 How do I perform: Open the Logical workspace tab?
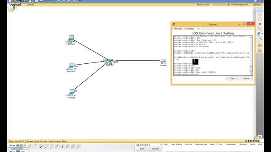[15, 5]
